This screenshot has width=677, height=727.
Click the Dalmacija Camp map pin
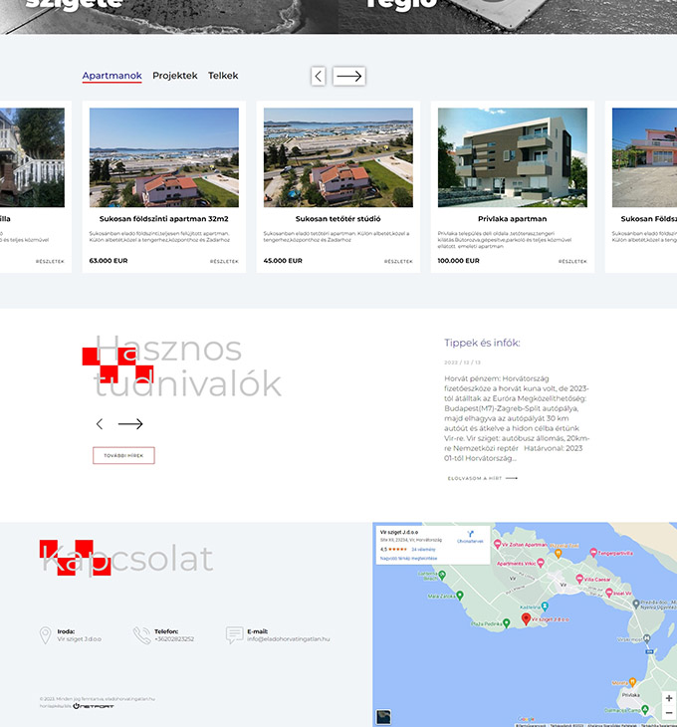coord(644,709)
